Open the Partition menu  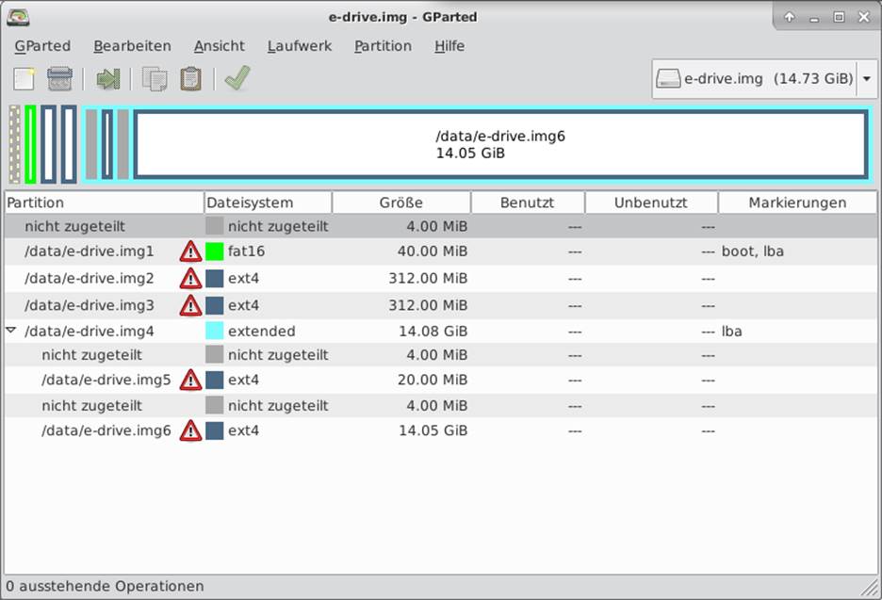coord(383,46)
